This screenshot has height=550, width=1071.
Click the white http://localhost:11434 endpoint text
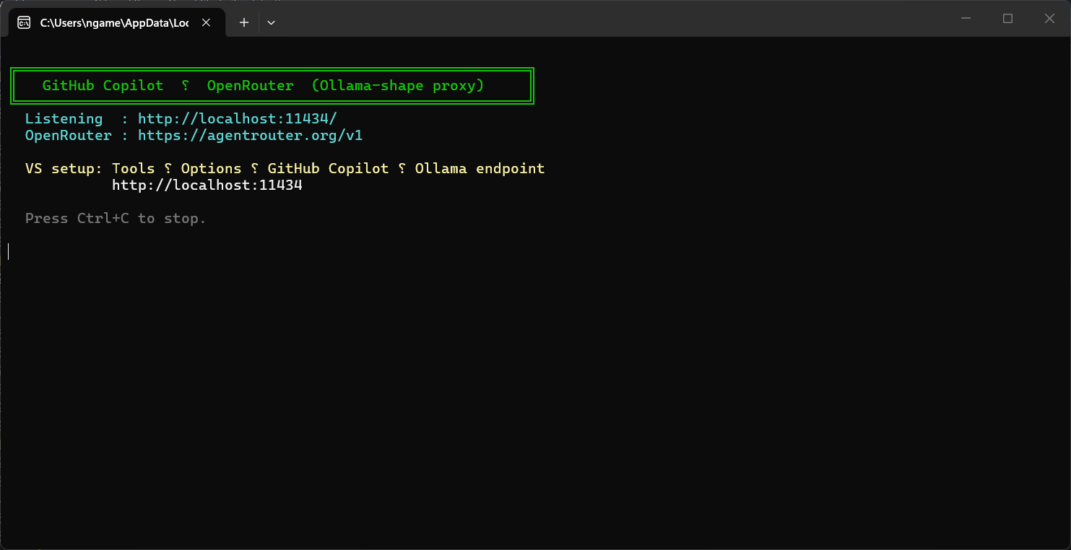tap(207, 185)
